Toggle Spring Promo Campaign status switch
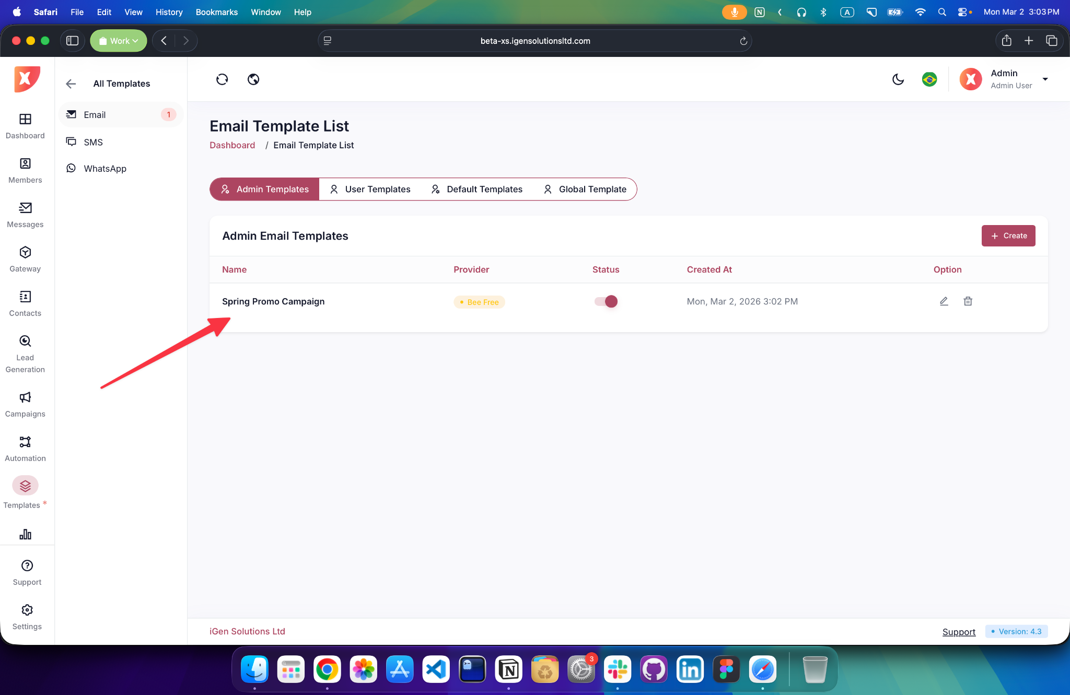The width and height of the screenshot is (1070, 695). click(606, 301)
